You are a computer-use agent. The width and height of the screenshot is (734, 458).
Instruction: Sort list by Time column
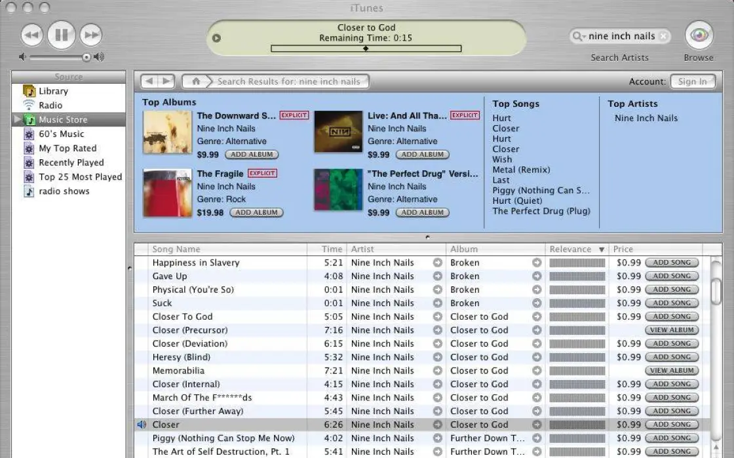coord(327,250)
